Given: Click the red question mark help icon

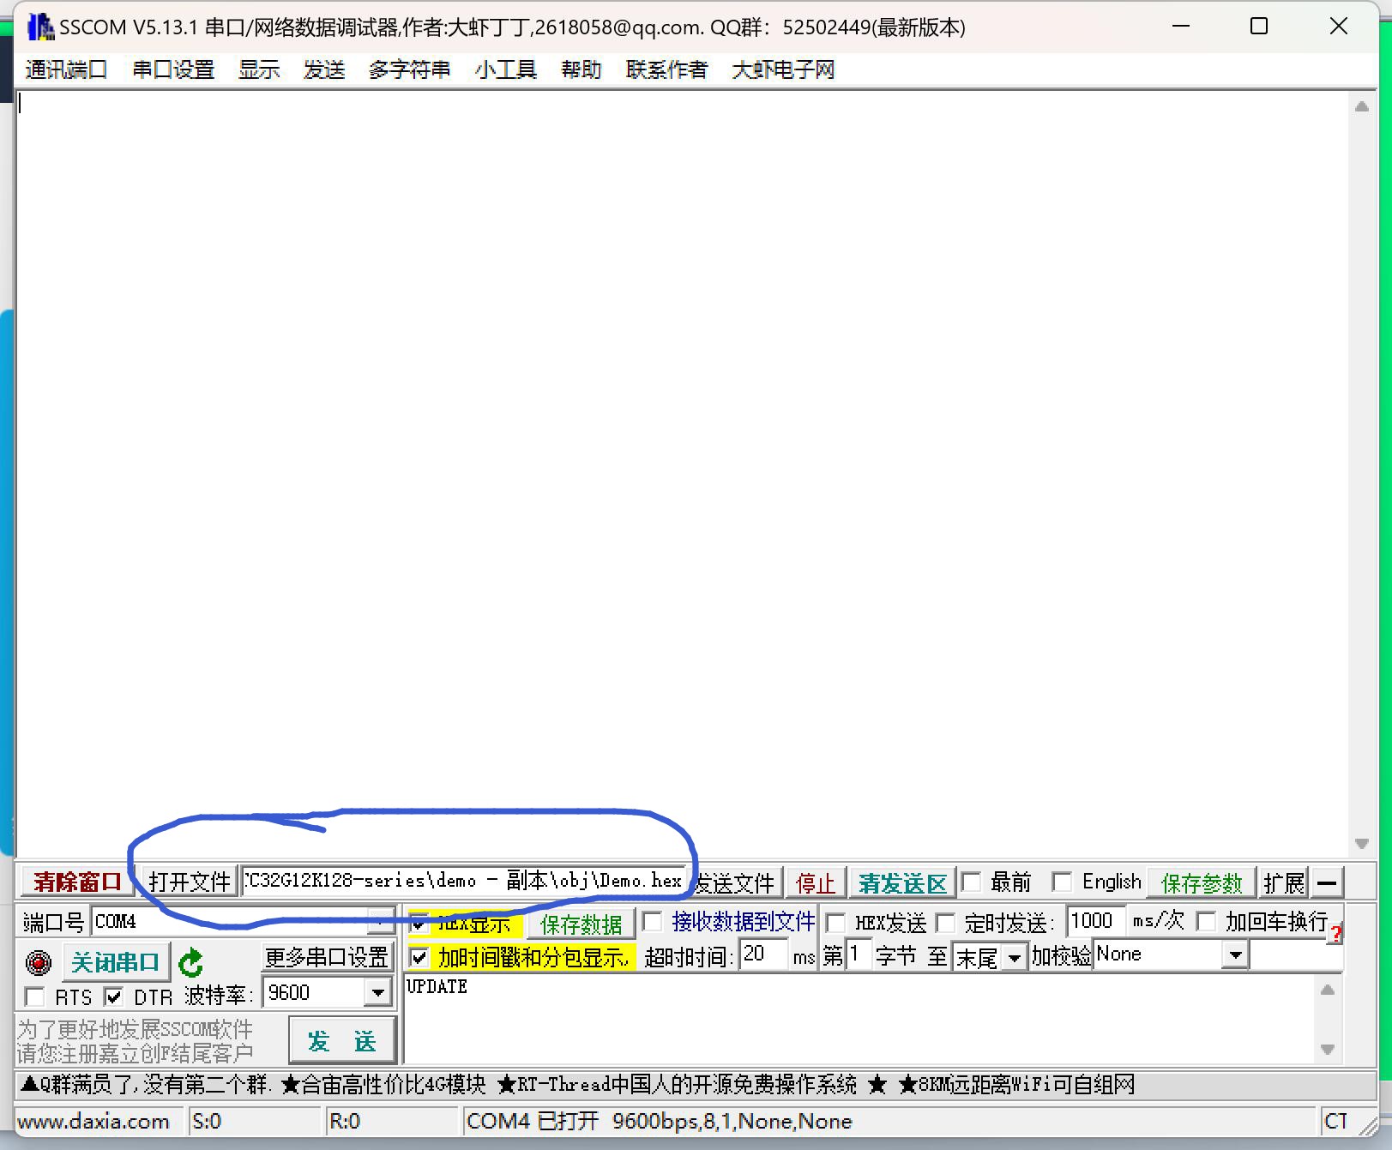Looking at the screenshot, I should pyautogui.click(x=1335, y=935).
